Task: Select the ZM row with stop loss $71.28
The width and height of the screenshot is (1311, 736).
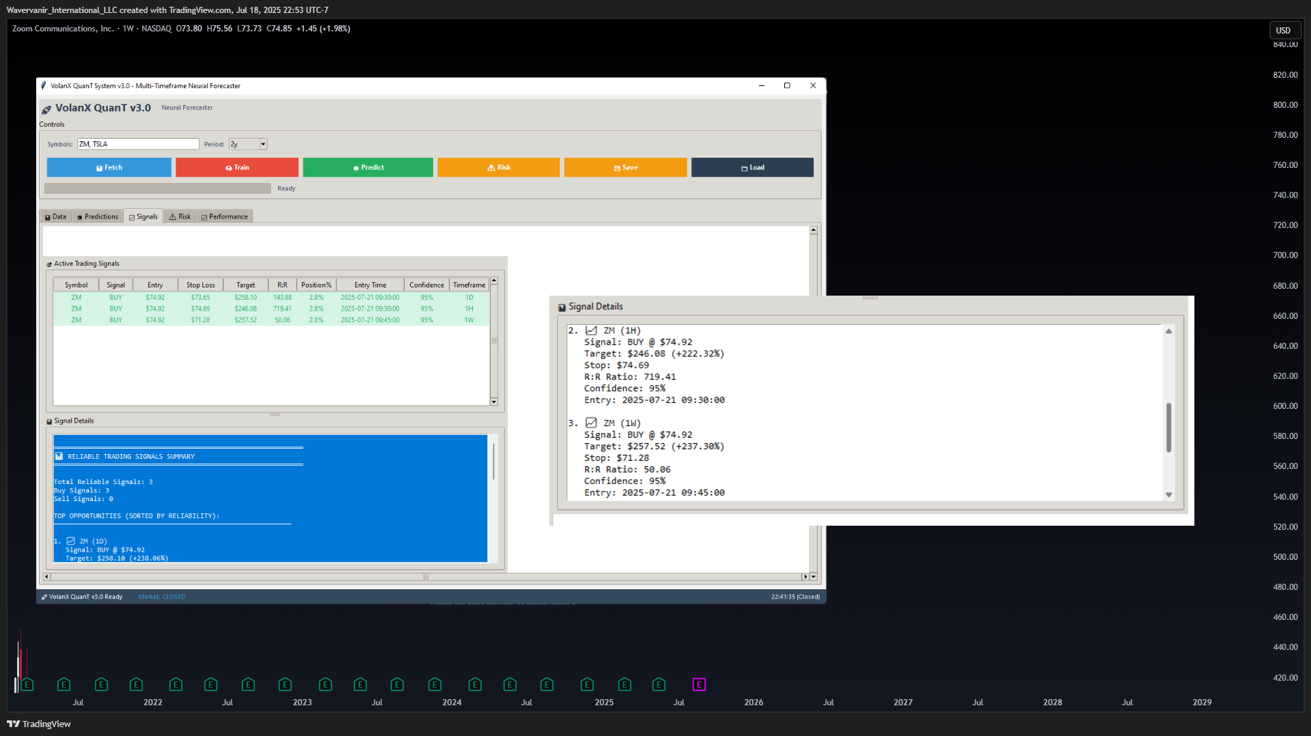Action: point(271,320)
